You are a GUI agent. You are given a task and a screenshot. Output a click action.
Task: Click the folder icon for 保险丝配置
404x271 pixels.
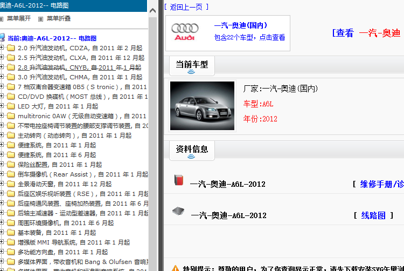click(11, 165)
